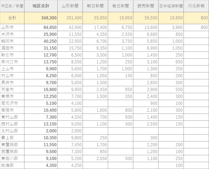Select the 長井市 row label

[12, 83]
